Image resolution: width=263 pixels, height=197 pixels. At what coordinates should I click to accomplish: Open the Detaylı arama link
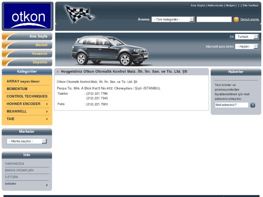click(250, 20)
